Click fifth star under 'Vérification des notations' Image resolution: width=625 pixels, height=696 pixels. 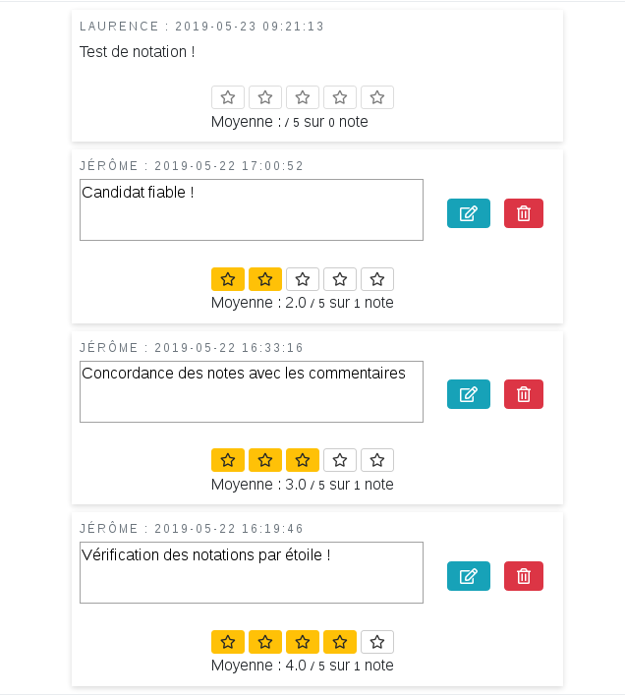tap(377, 642)
